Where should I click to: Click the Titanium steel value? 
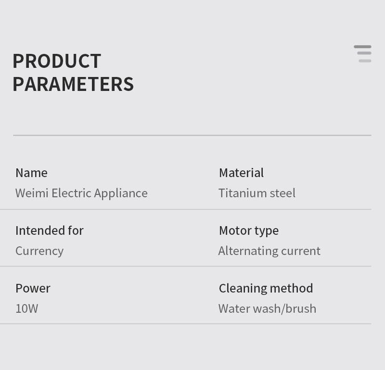(x=257, y=193)
